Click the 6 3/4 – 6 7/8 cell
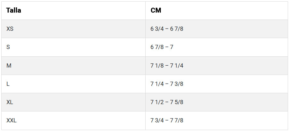 tap(167, 29)
